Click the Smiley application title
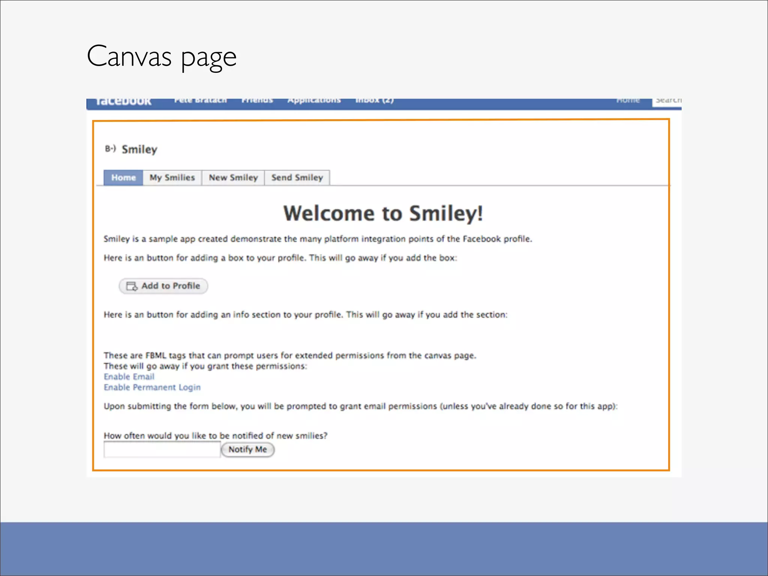 [139, 149]
